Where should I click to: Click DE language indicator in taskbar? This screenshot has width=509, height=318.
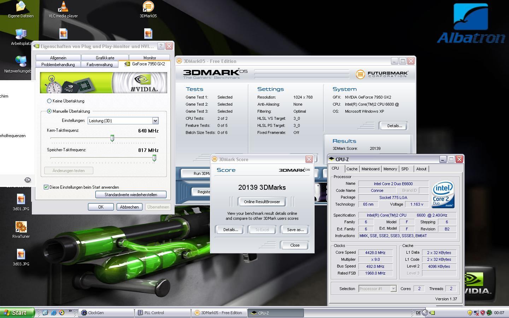coord(418,313)
